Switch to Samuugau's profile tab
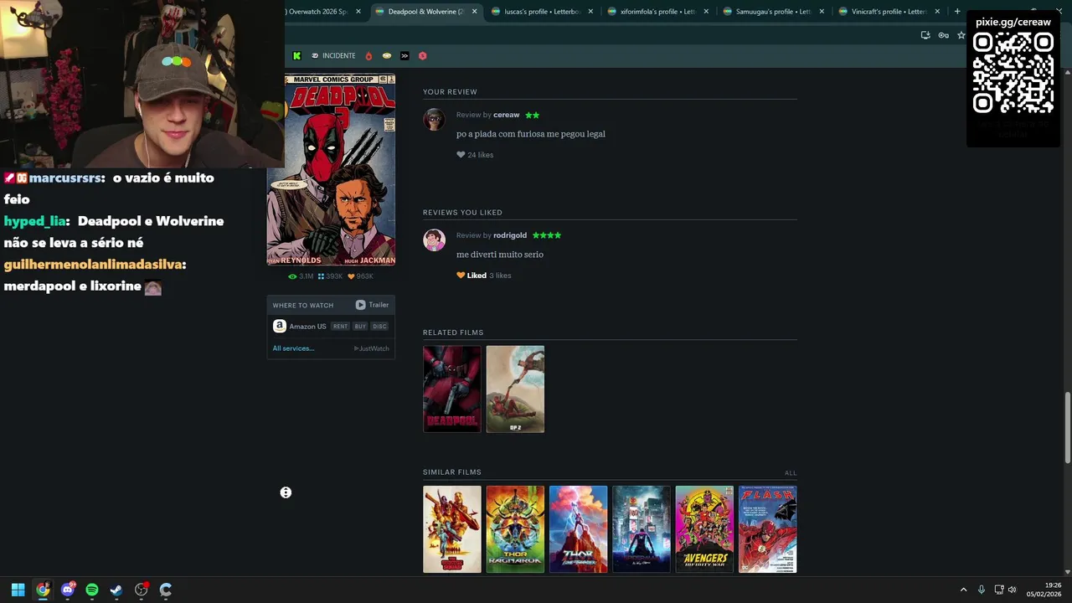Screen dimensions: 1072x603 (x=773, y=12)
